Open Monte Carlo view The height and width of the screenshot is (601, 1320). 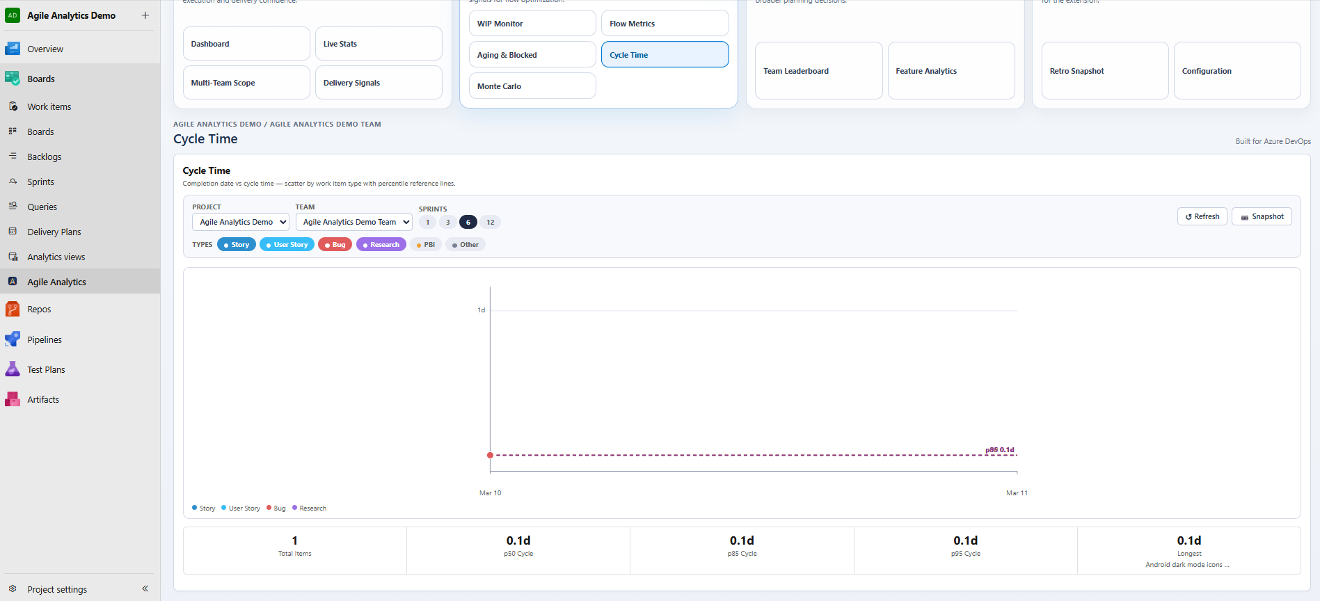point(532,86)
